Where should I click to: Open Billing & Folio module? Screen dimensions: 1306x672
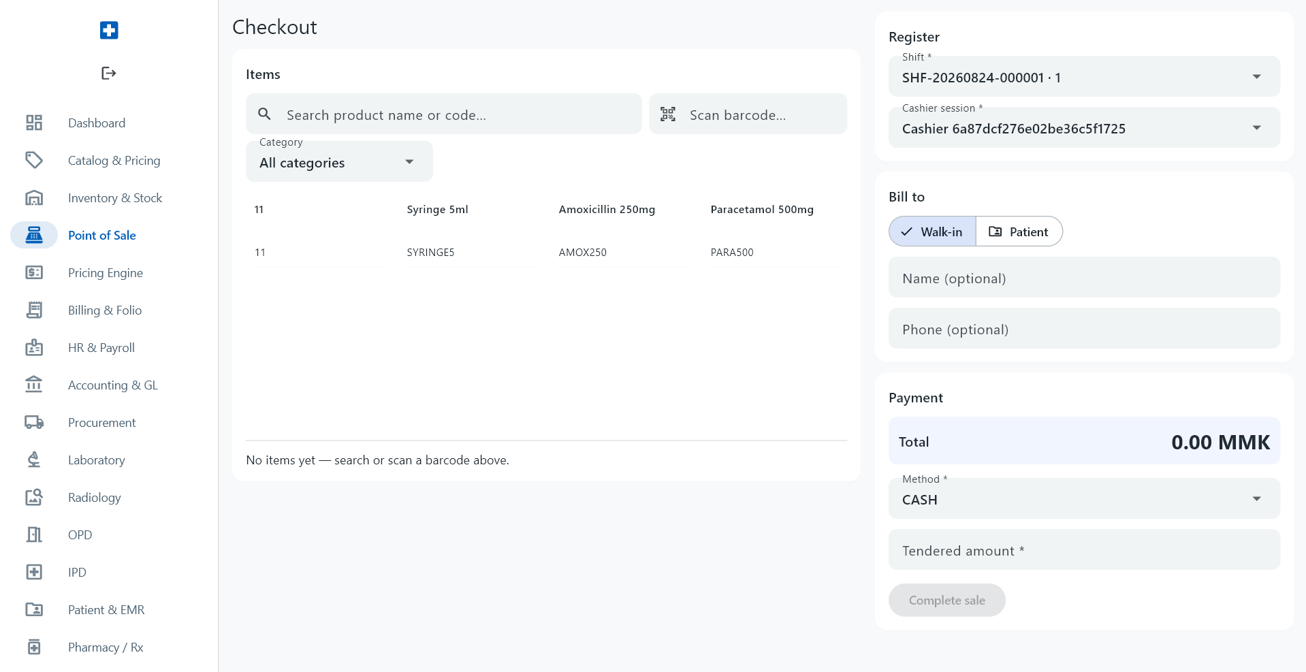(105, 310)
